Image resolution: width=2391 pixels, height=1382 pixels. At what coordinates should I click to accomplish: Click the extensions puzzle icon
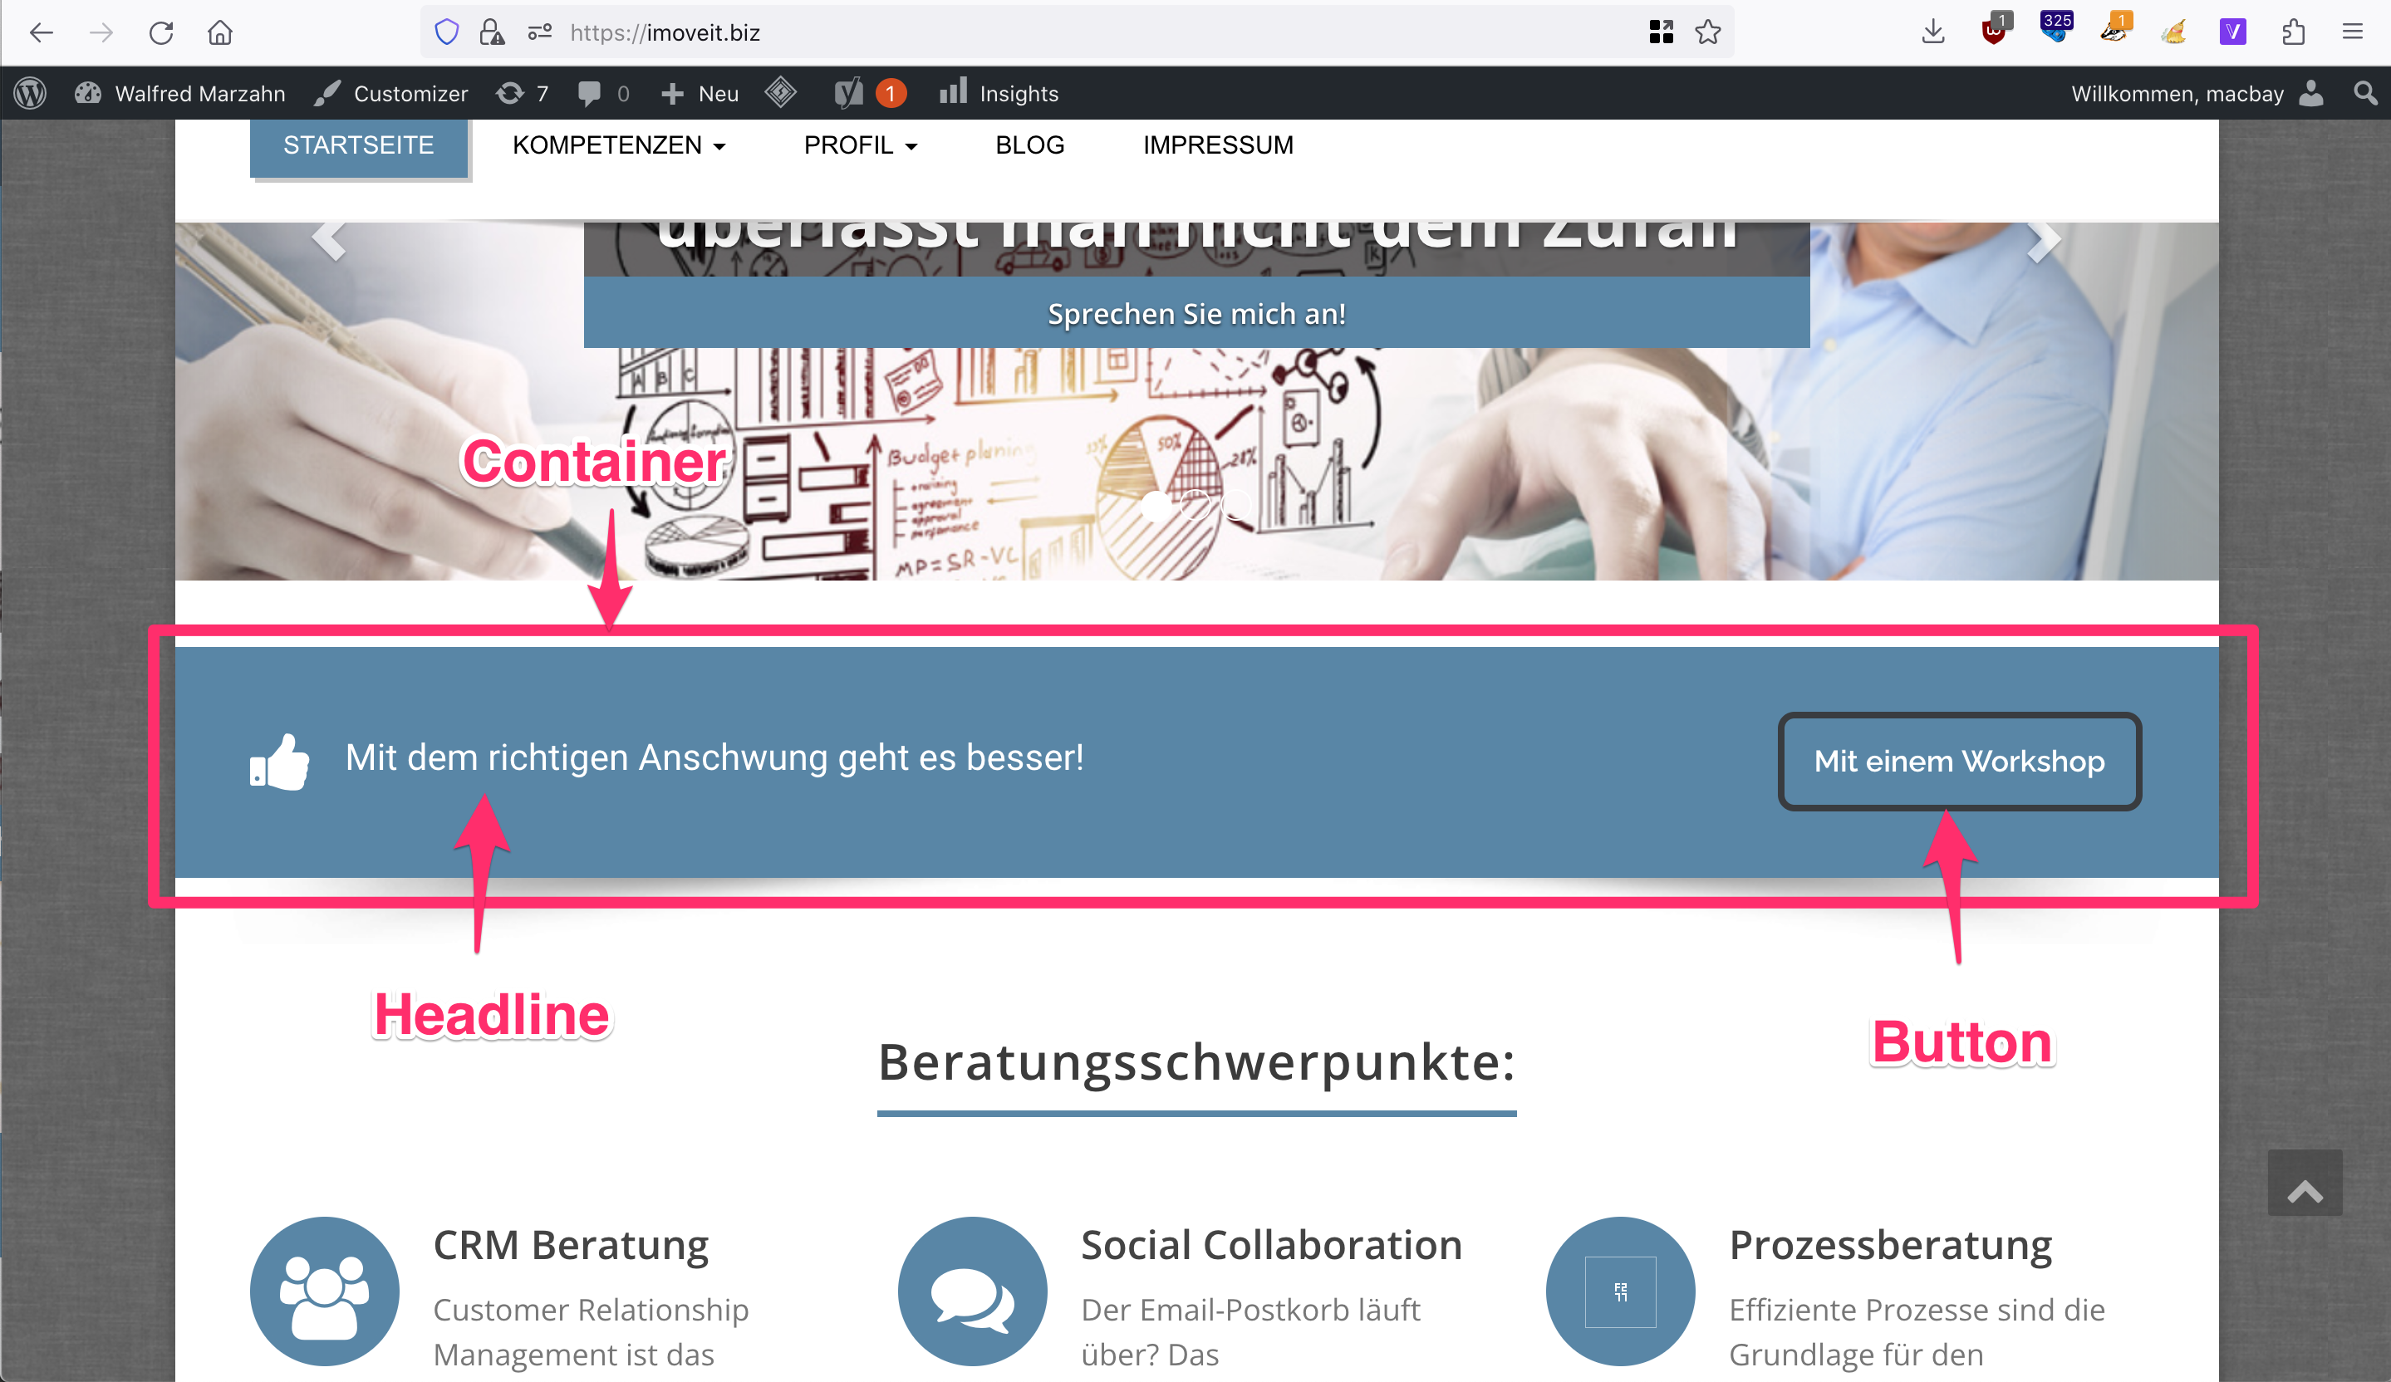[x=2293, y=32]
